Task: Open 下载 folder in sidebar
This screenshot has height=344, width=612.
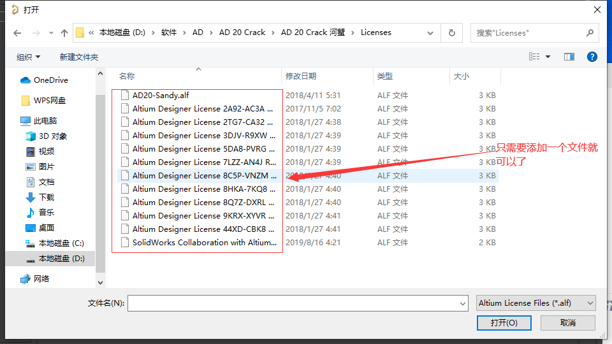Action: pos(40,197)
